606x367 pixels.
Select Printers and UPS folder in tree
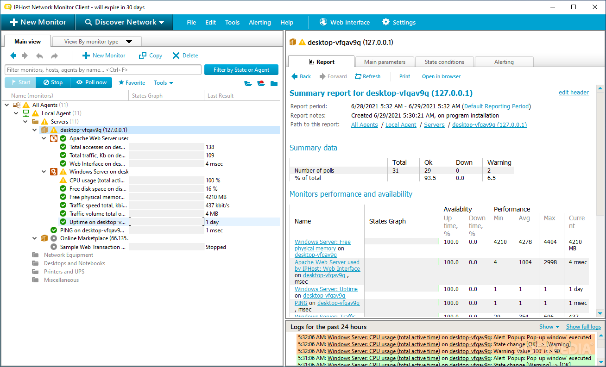coord(64,272)
